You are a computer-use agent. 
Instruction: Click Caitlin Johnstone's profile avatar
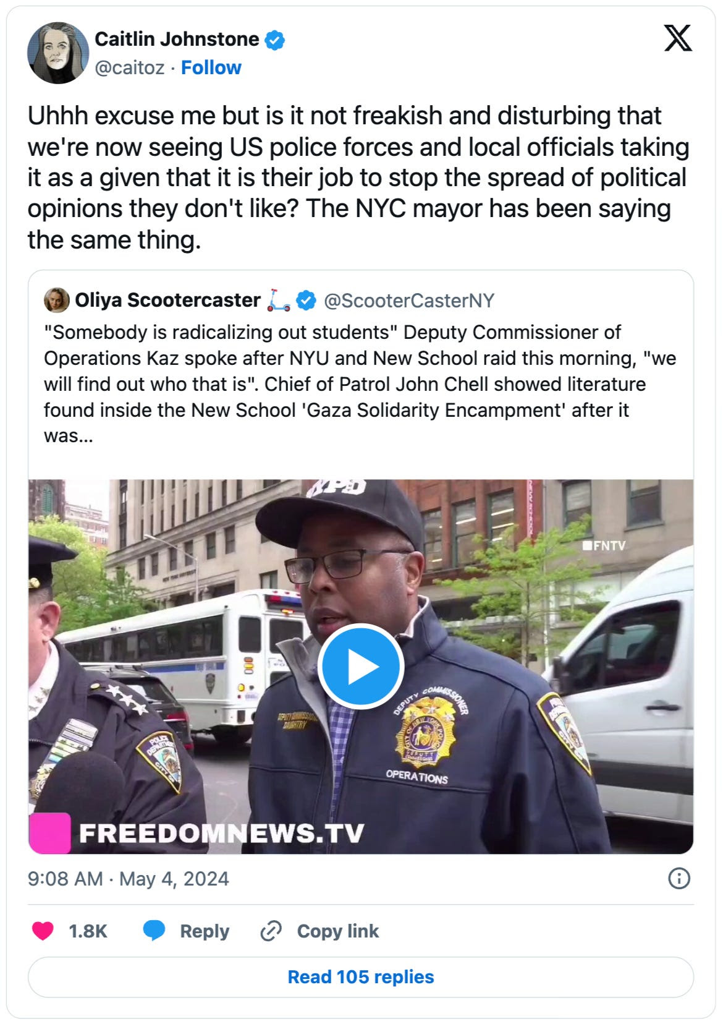(x=58, y=53)
